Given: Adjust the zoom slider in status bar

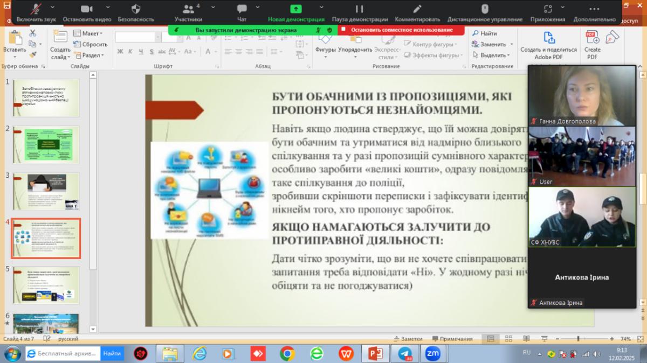Looking at the screenshot, I should click(578, 339).
